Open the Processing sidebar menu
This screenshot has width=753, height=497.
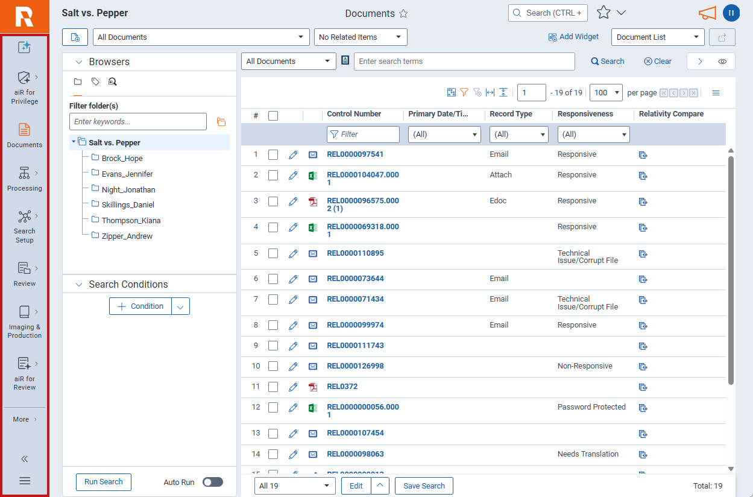[x=25, y=179]
